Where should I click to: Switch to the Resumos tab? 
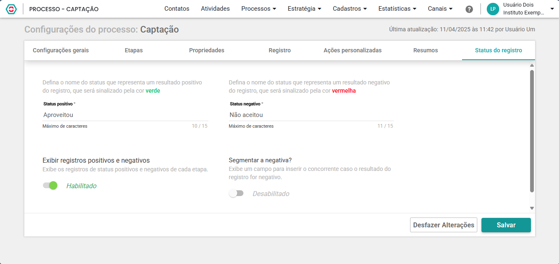click(x=426, y=50)
